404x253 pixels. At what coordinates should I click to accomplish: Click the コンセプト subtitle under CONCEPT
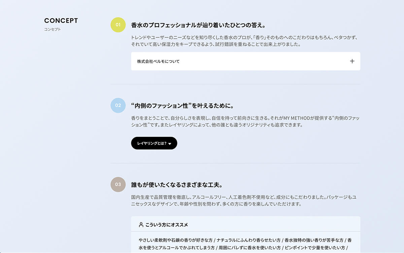coord(53,29)
